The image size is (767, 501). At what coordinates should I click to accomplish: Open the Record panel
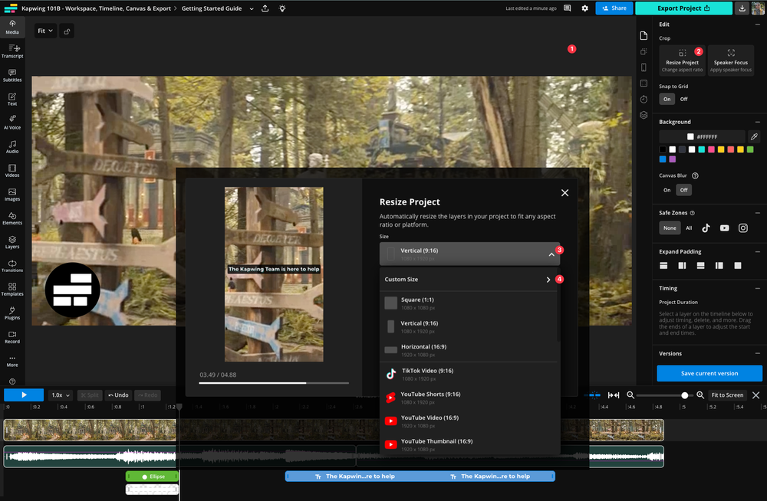(12, 339)
